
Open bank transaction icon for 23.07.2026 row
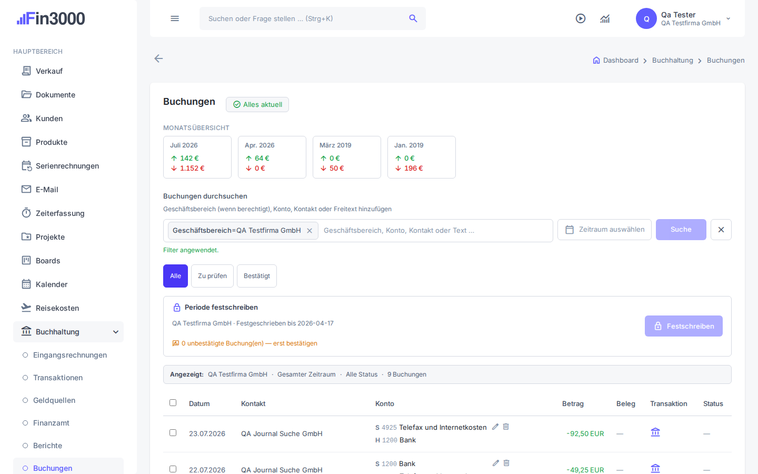[x=655, y=432]
